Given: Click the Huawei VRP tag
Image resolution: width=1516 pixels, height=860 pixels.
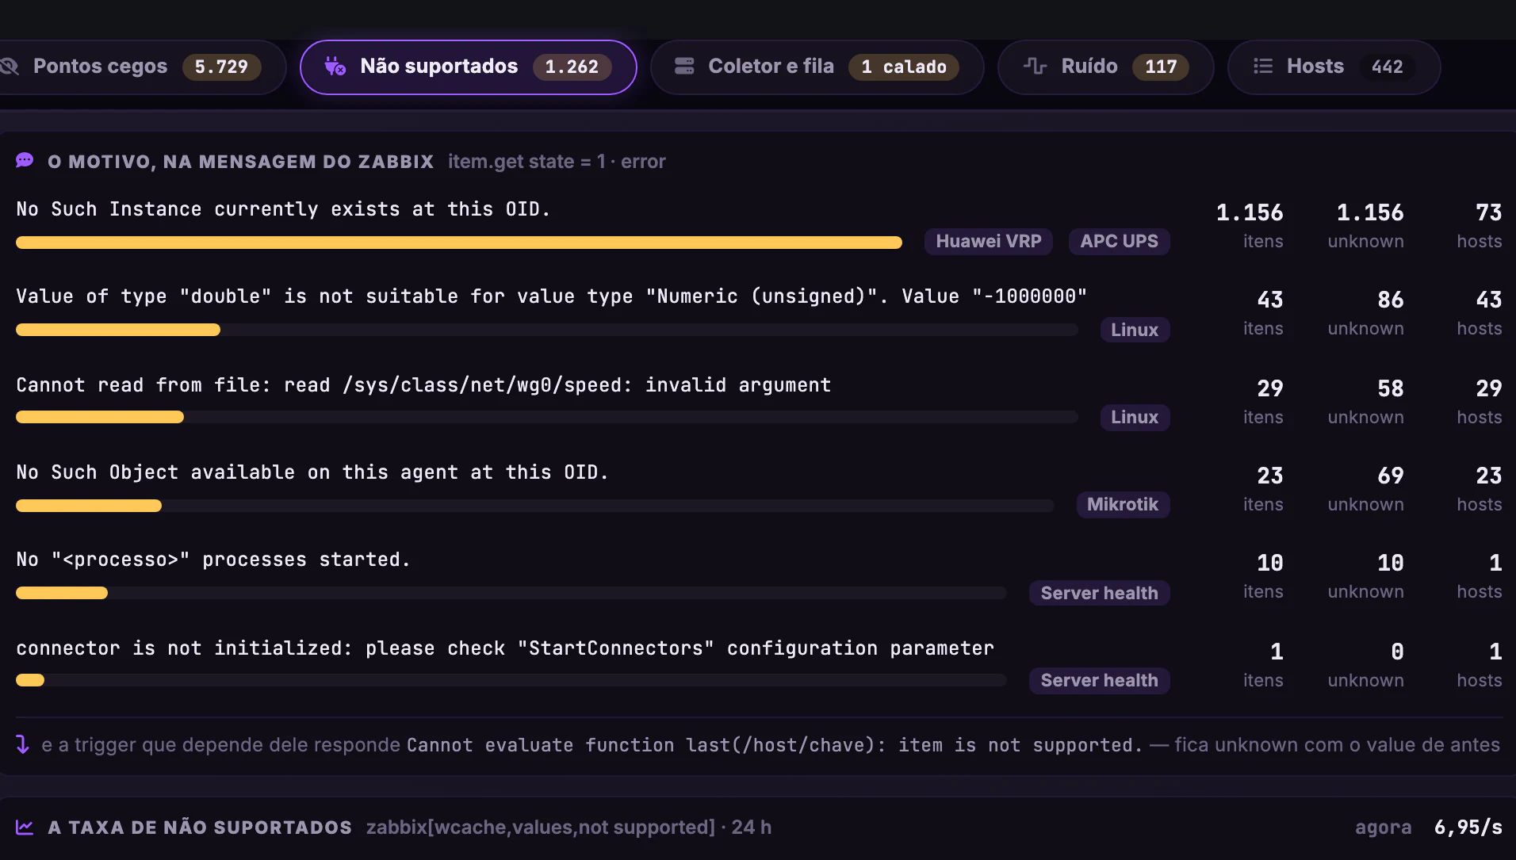Looking at the screenshot, I should tap(989, 241).
